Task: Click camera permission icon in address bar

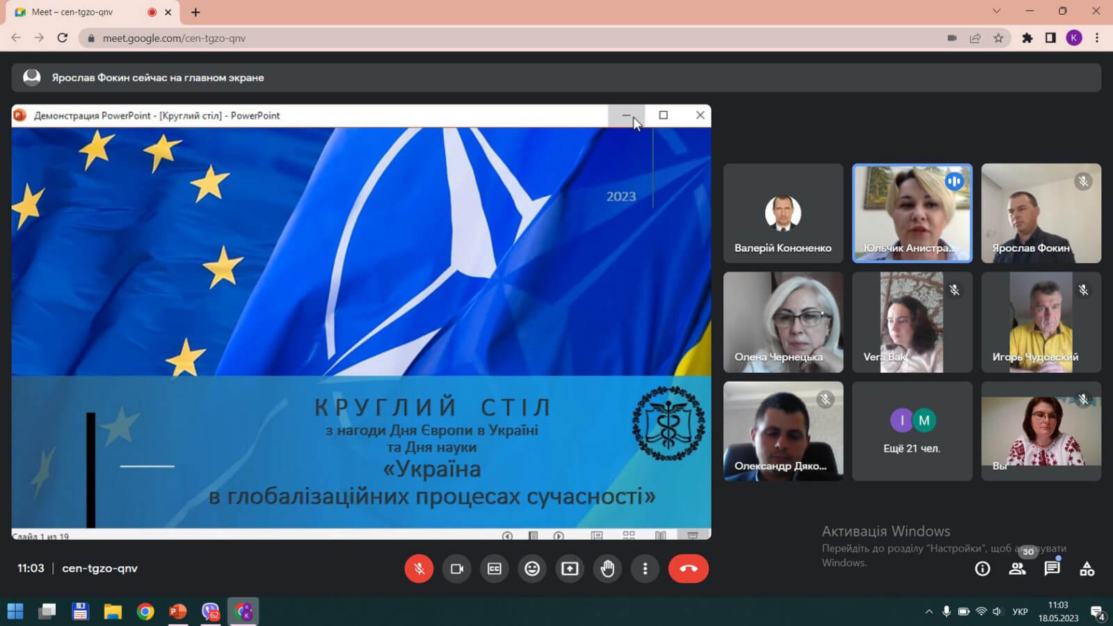Action: (952, 38)
